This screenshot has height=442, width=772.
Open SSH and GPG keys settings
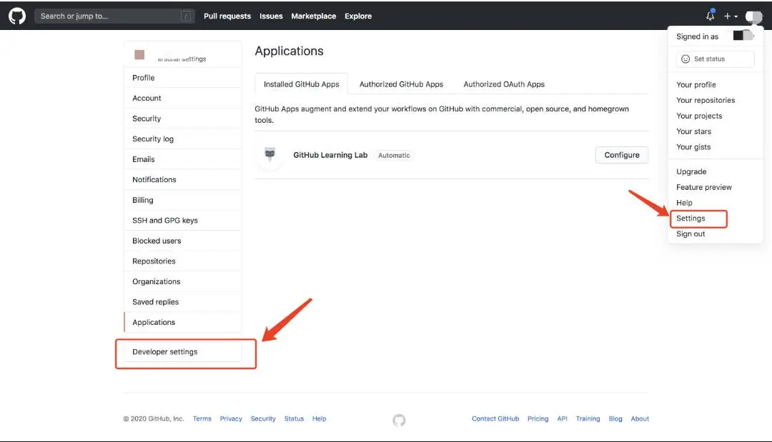pyautogui.click(x=165, y=221)
